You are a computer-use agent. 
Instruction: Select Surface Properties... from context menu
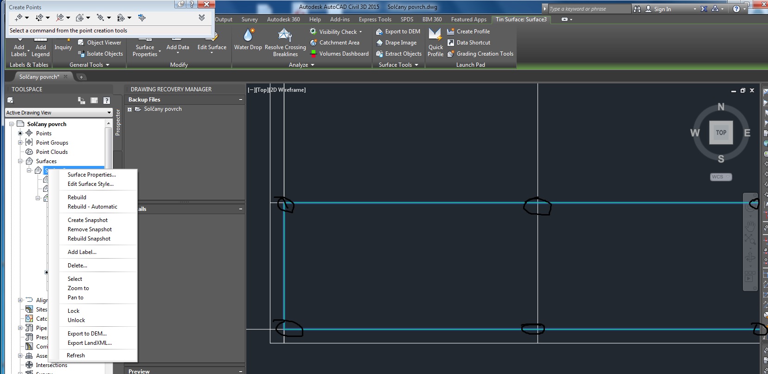pos(92,175)
